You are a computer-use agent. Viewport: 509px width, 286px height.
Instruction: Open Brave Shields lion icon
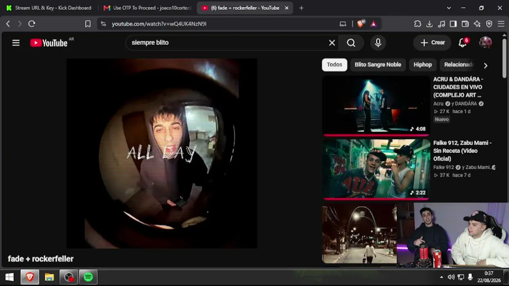click(361, 24)
